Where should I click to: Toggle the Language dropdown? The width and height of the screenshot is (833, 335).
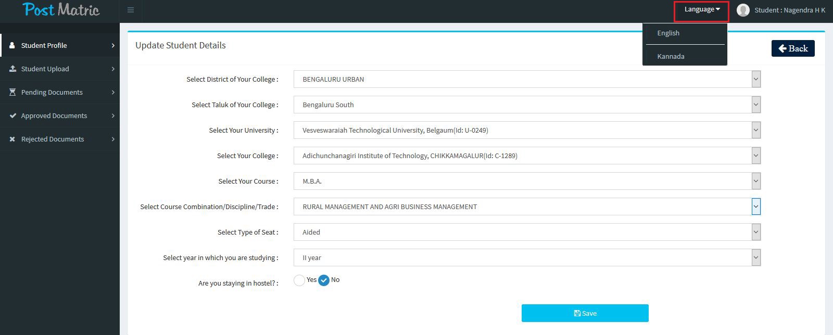[x=701, y=10]
